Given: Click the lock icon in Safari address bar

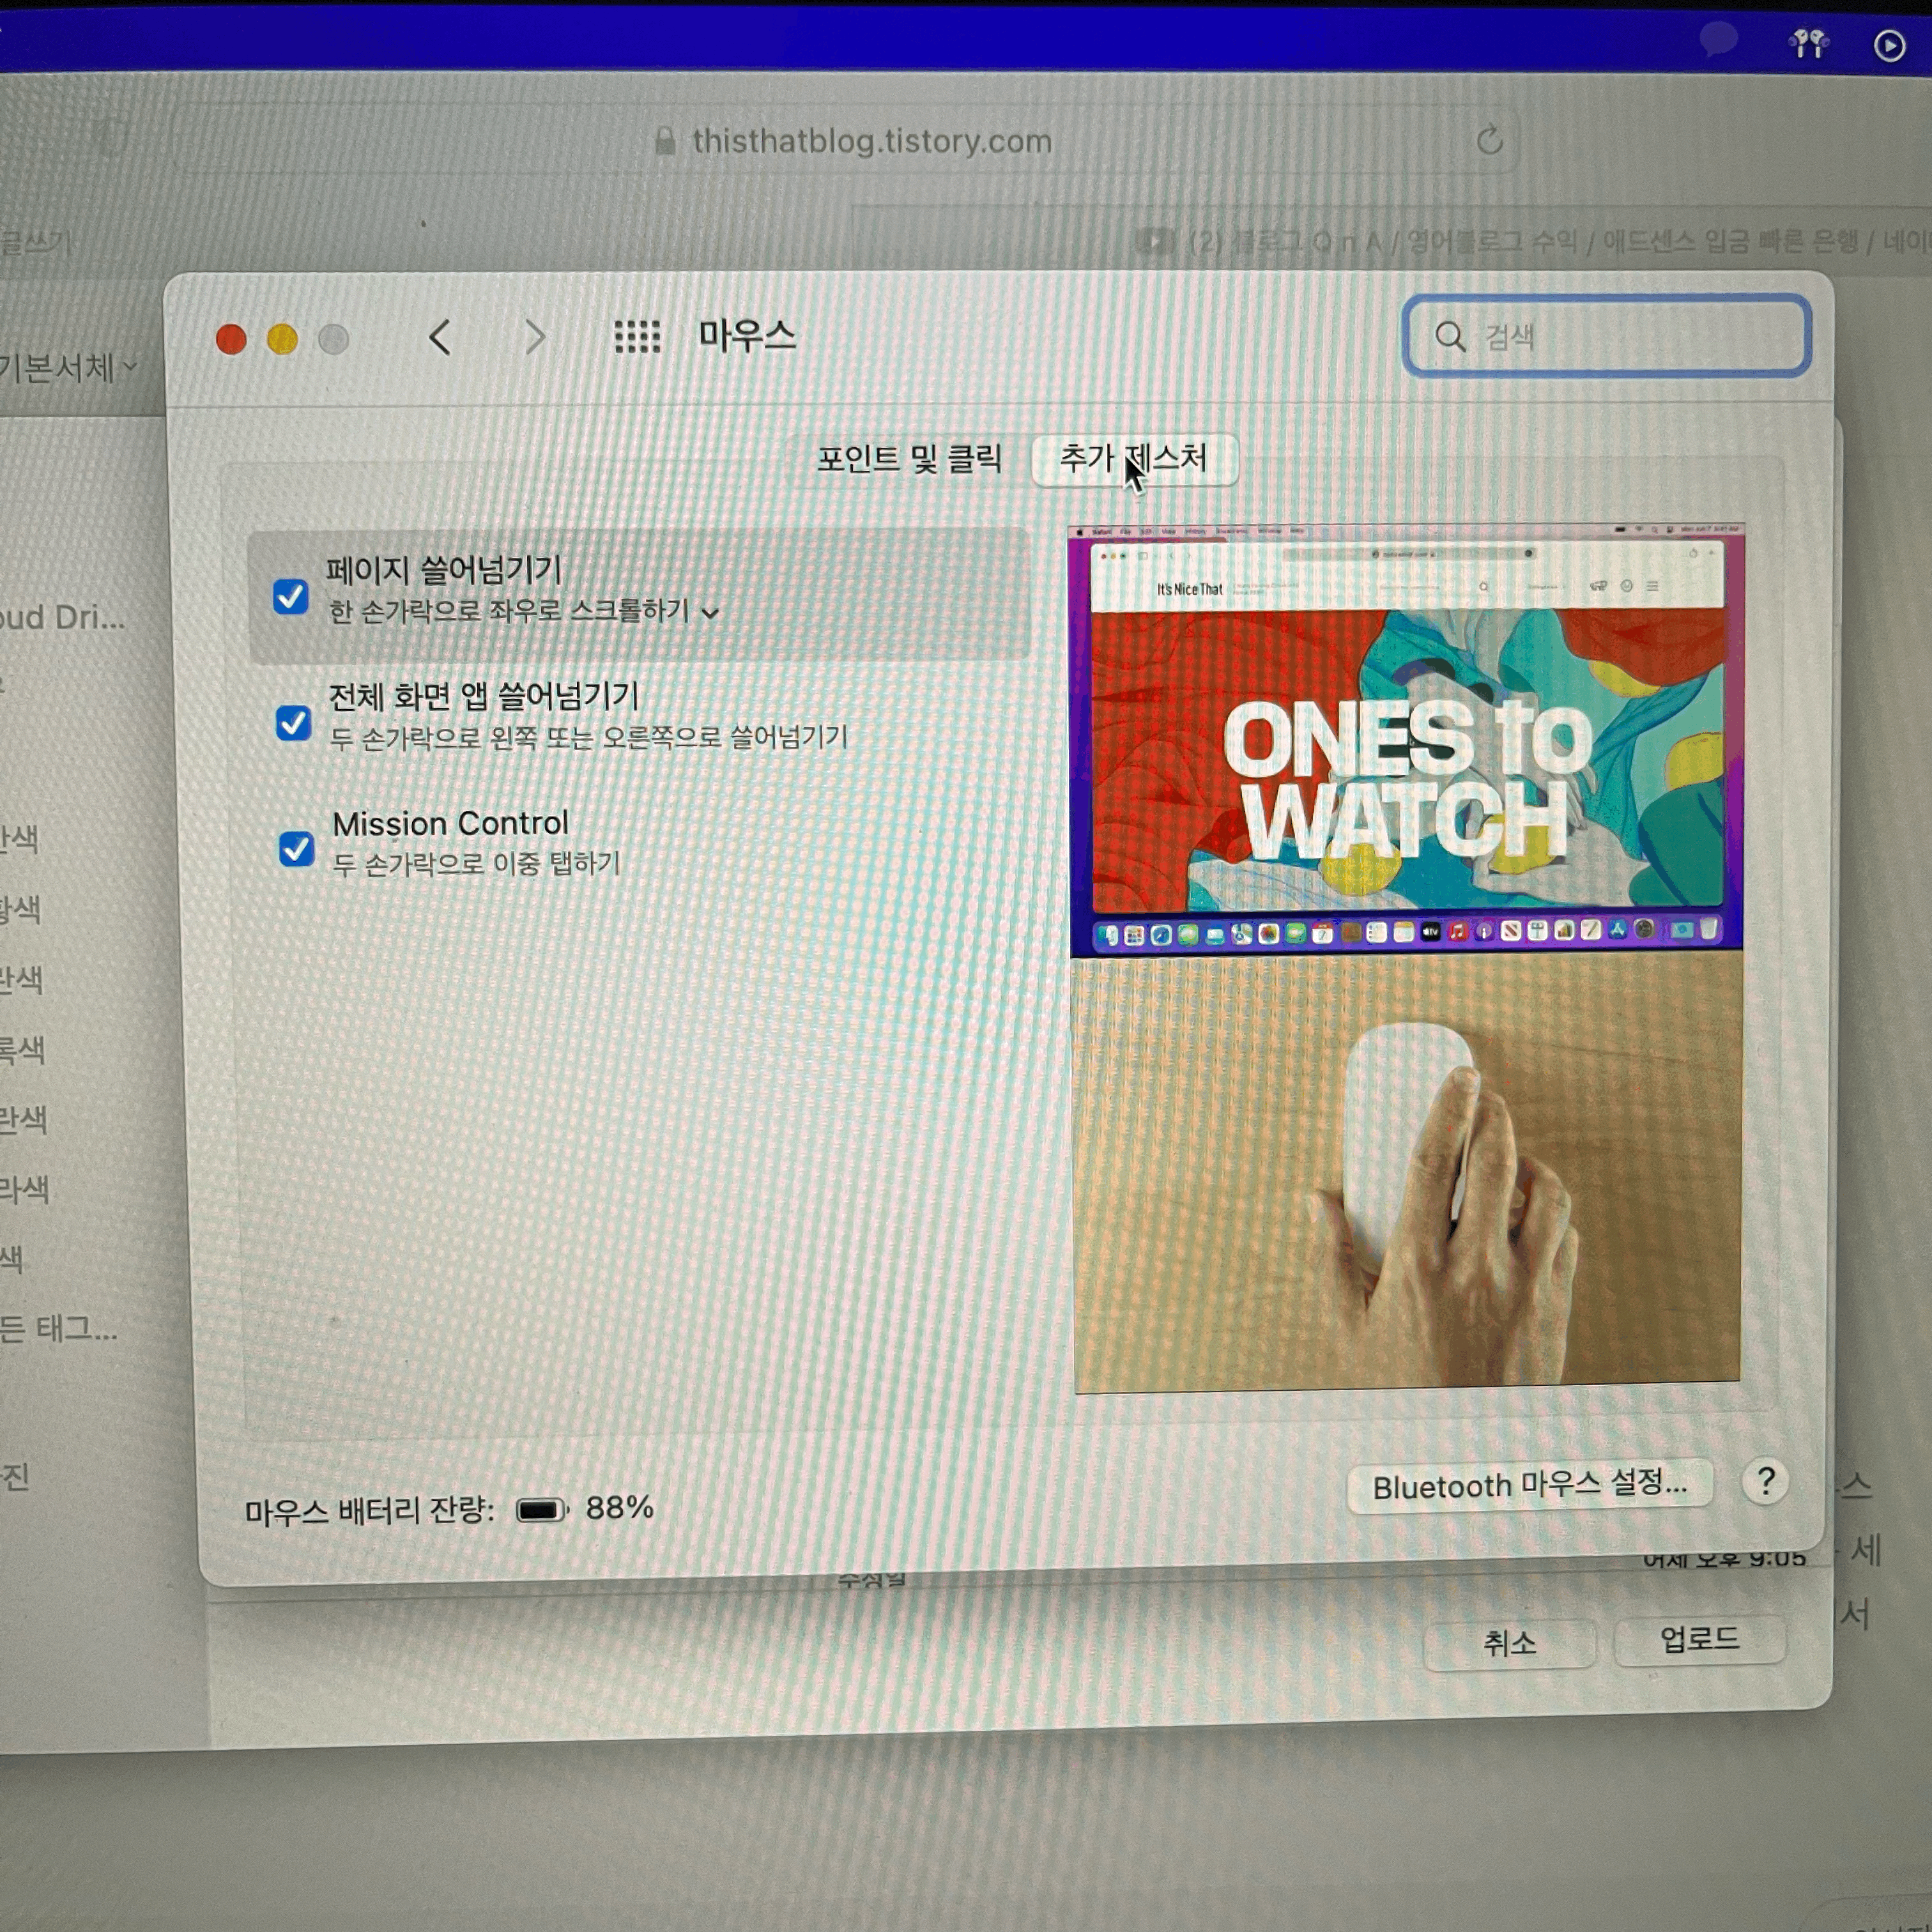Looking at the screenshot, I should 665,141.
